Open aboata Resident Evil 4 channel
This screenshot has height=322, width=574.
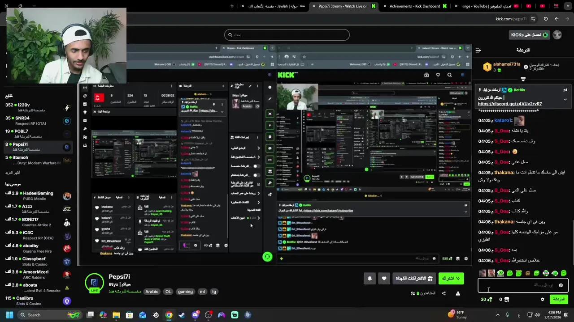point(38,288)
